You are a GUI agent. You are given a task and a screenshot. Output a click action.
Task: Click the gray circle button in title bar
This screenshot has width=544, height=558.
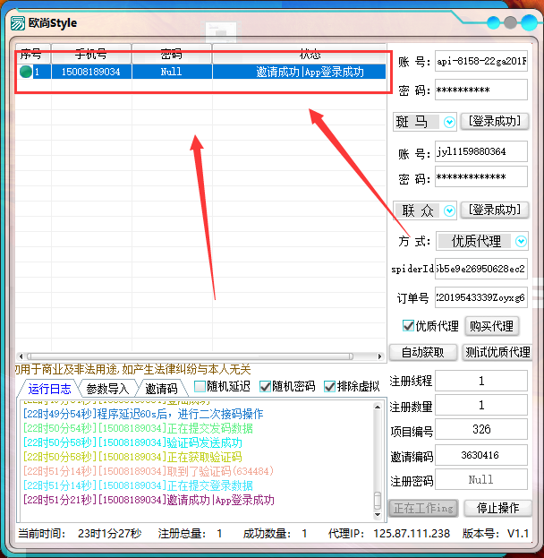[510, 22]
